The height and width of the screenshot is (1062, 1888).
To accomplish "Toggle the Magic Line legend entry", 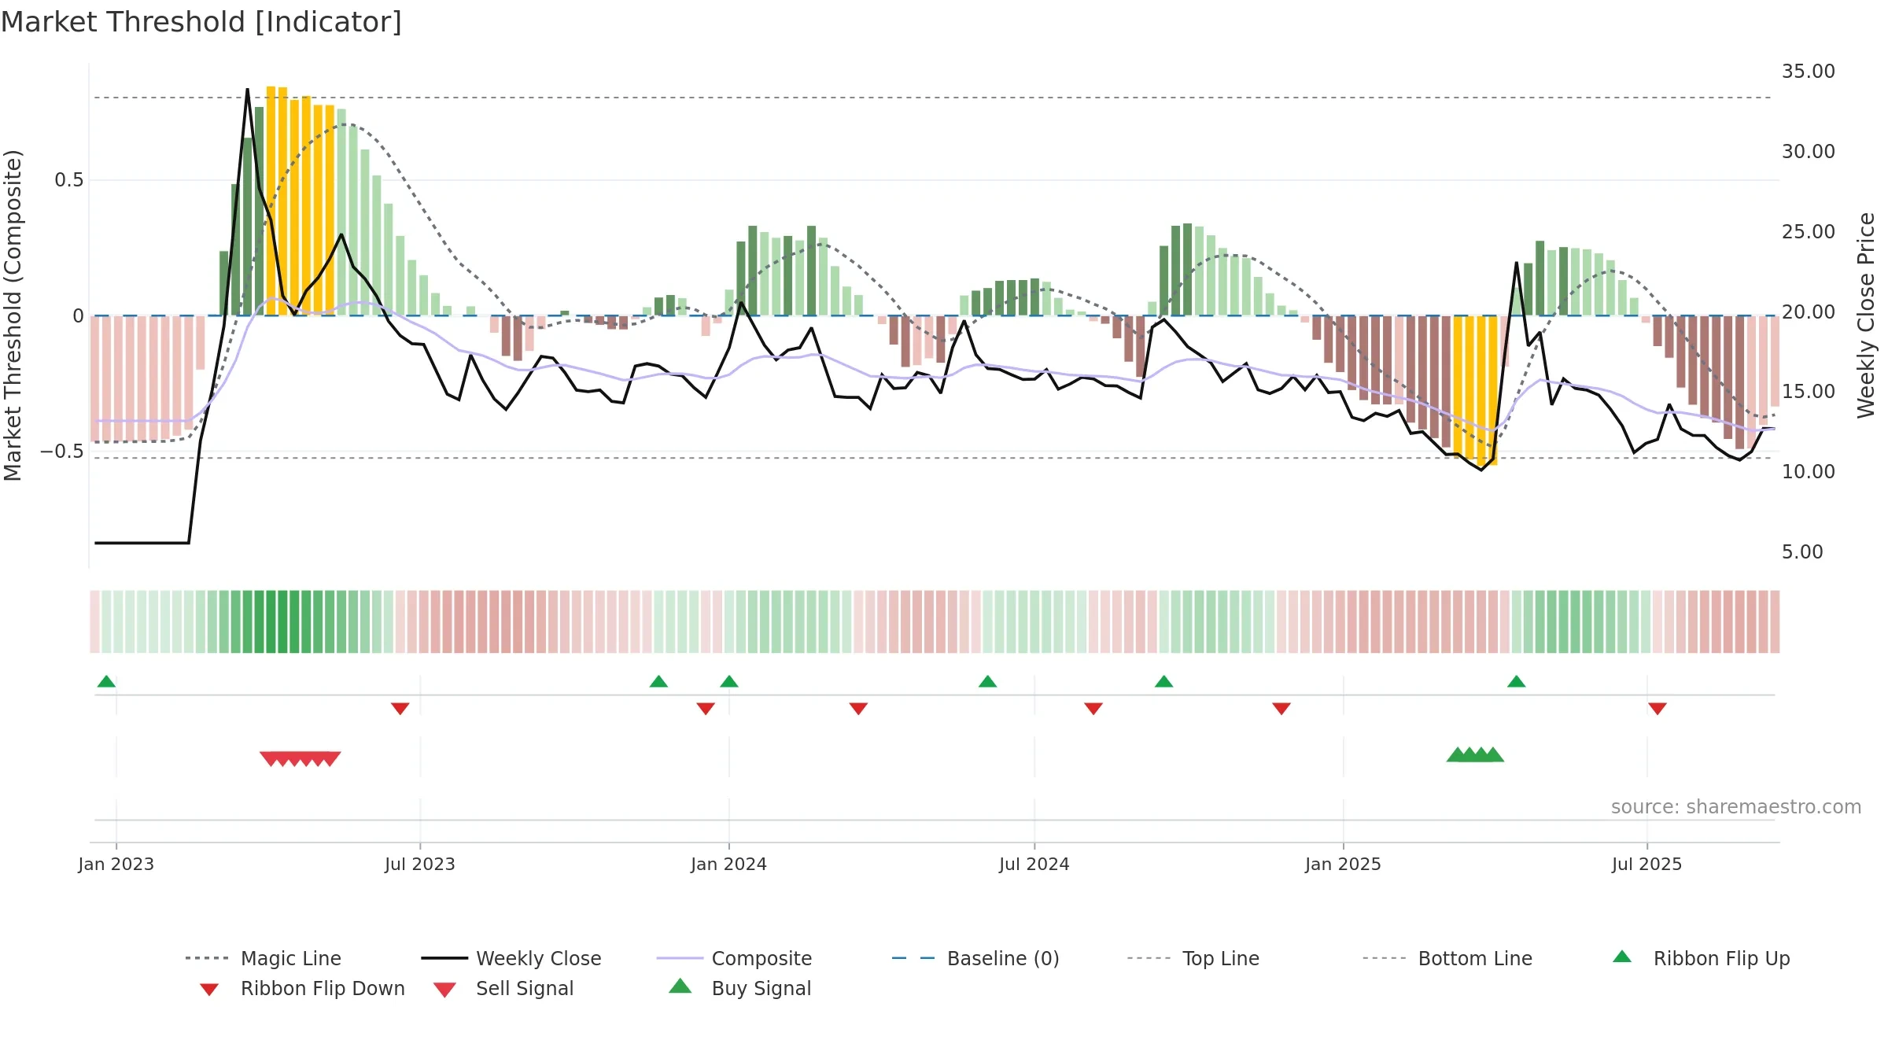I will [263, 958].
